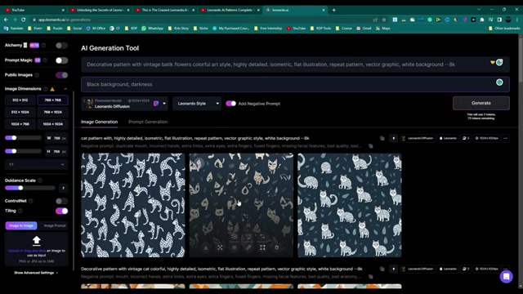Focus the main prompt text field
This screenshot has height=294, width=523.
coord(295,65)
